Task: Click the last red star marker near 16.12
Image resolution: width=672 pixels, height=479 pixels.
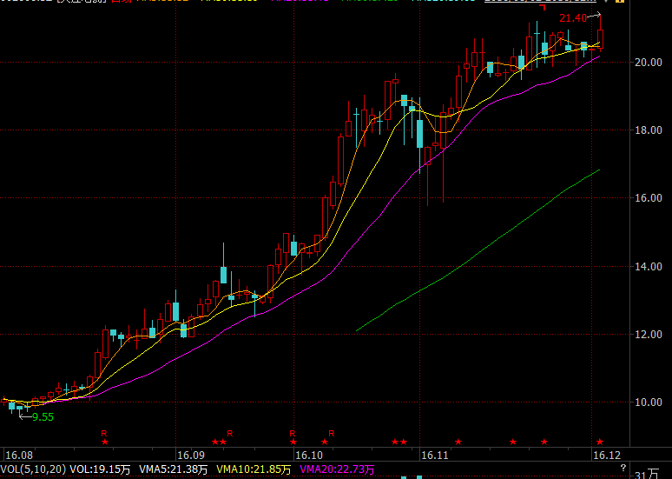Action: (x=599, y=442)
